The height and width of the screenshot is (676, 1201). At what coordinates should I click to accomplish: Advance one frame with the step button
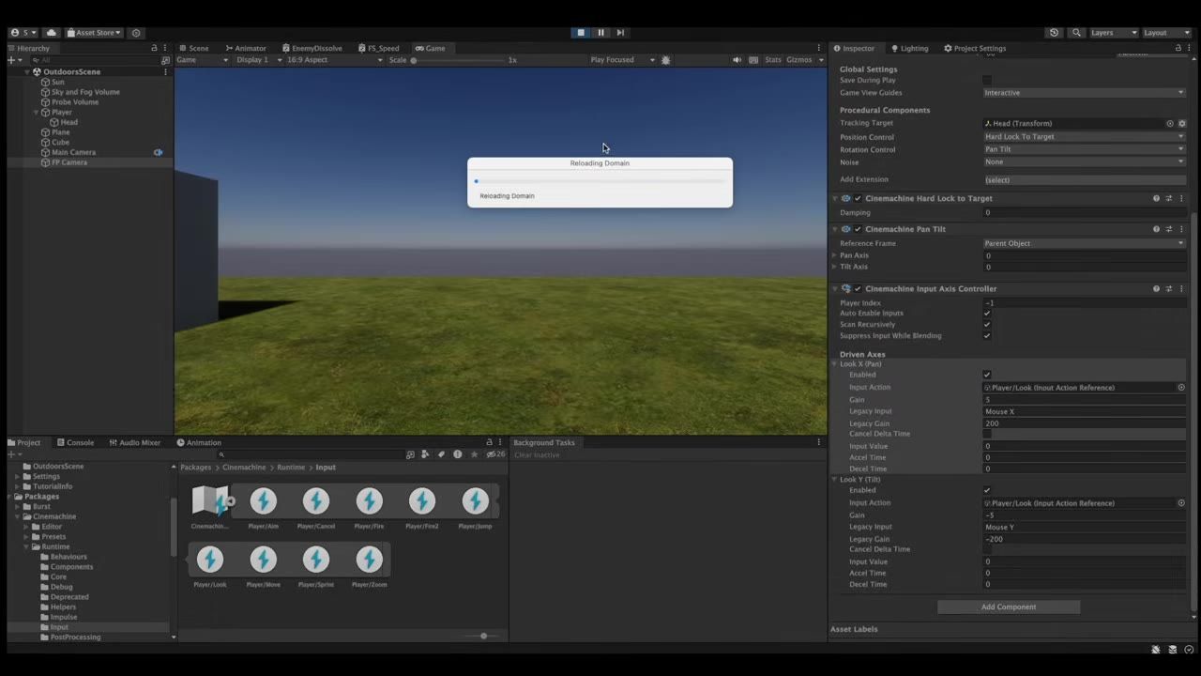(x=620, y=33)
